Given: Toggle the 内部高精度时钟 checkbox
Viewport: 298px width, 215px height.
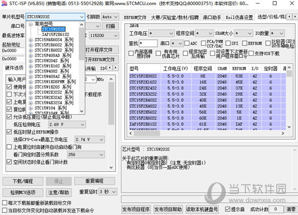Looking at the screenshot, I should pos(131,53).
